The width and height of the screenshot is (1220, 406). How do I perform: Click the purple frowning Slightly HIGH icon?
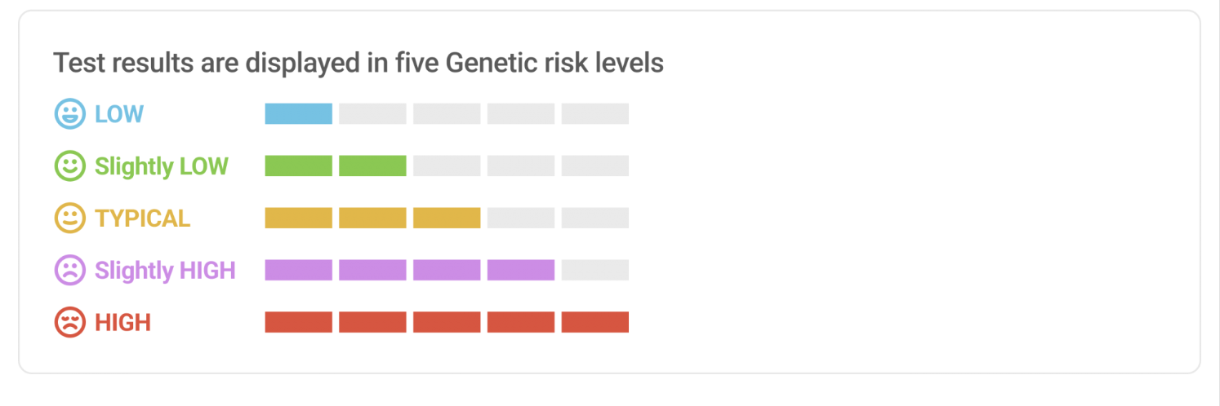pos(69,270)
